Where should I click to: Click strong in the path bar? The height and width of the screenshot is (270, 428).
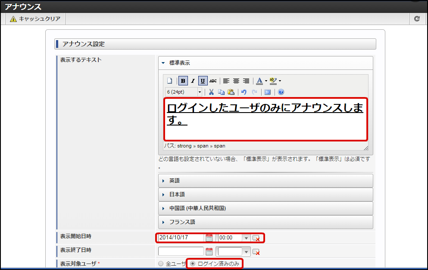point(184,146)
